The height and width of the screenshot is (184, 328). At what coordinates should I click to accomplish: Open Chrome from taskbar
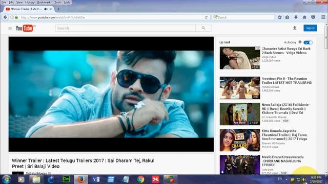140,179
